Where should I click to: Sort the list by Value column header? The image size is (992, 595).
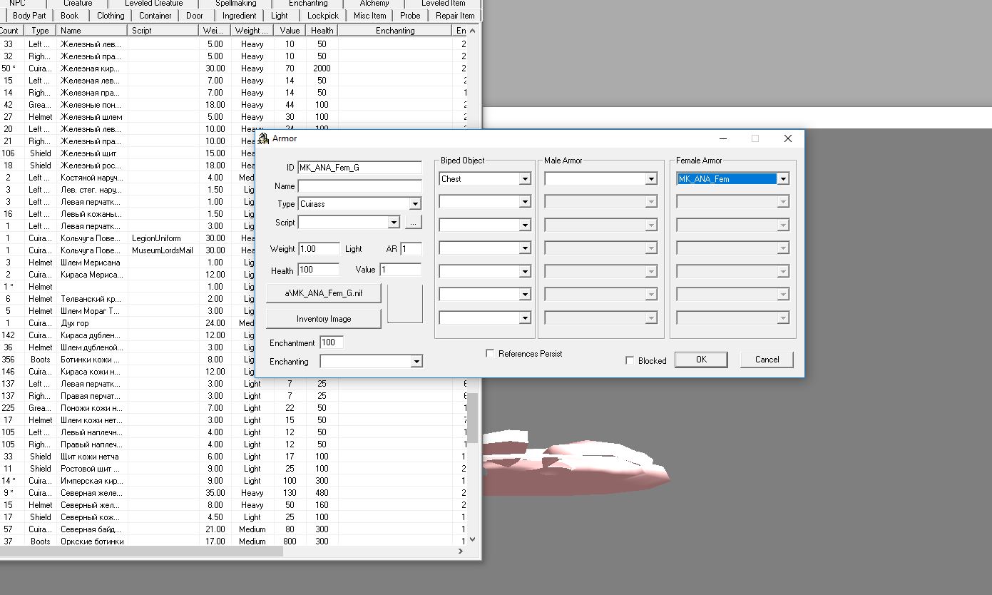[x=290, y=31]
